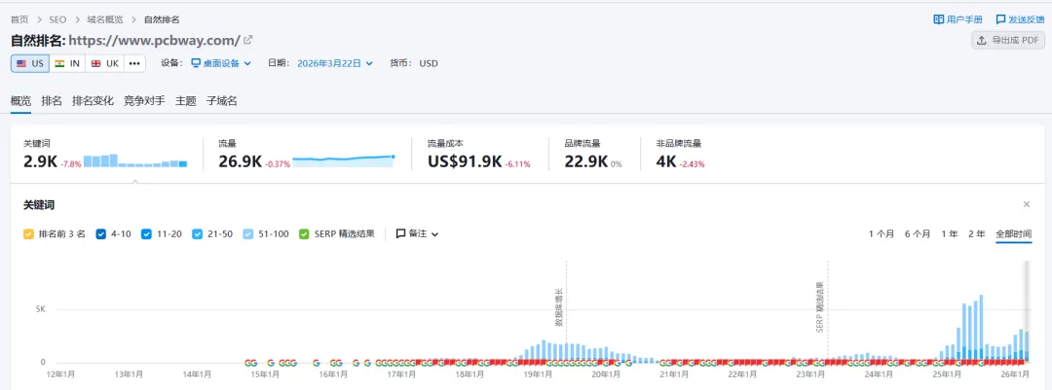Toggle the 21-50 ranking checkbox

[197, 234]
